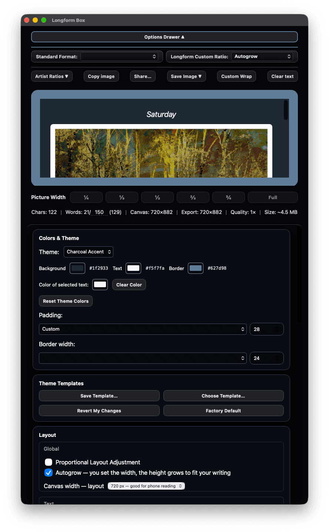The image size is (329, 532).
Task: Open the Artist Ratios menu
Action: click(x=52, y=76)
